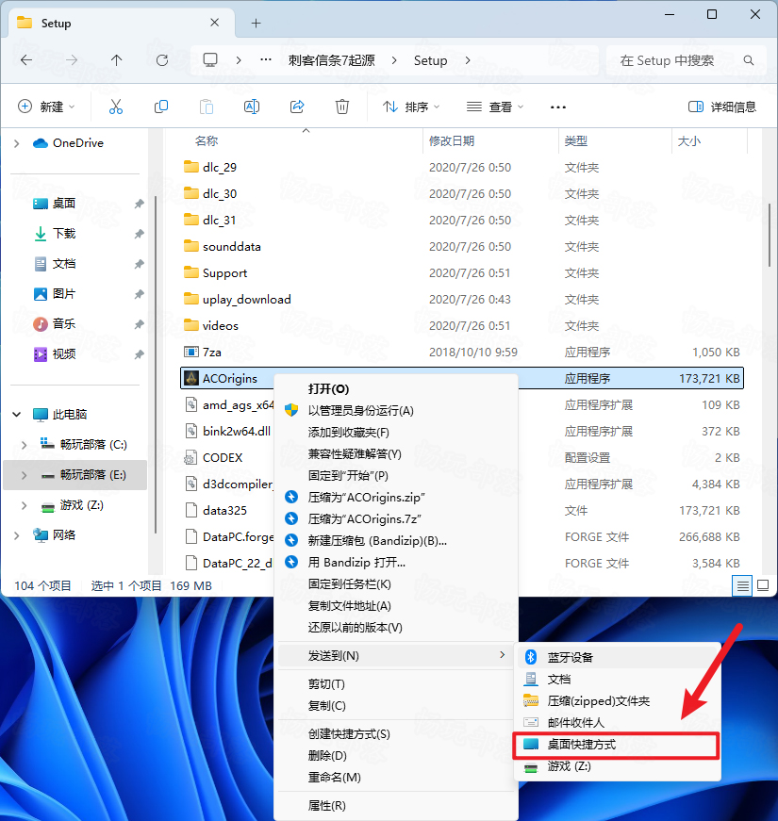Click 打开(O) in context menu

(x=396, y=388)
